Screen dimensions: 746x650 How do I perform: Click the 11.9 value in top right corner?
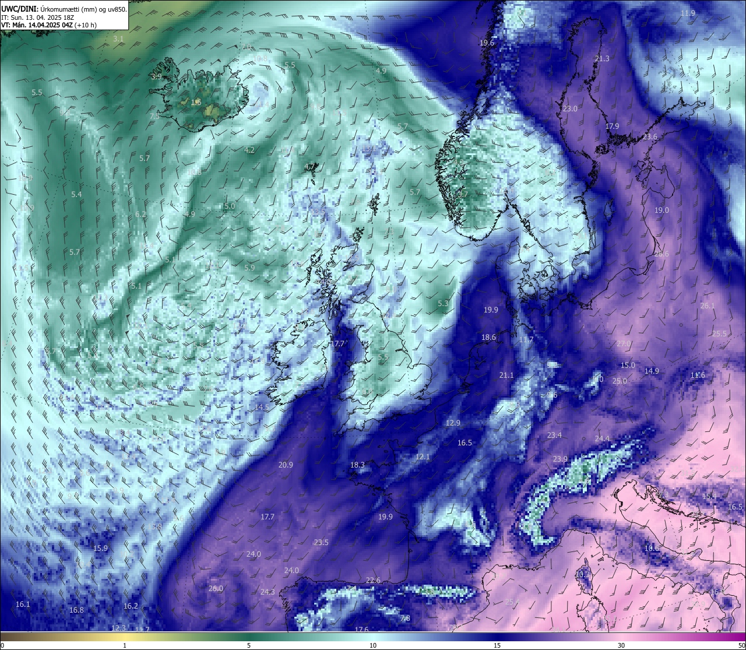[688, 13]
